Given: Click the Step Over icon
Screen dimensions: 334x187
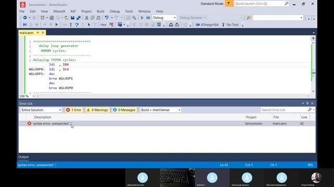Looking at the screenshot, I should tap(77, 25).
